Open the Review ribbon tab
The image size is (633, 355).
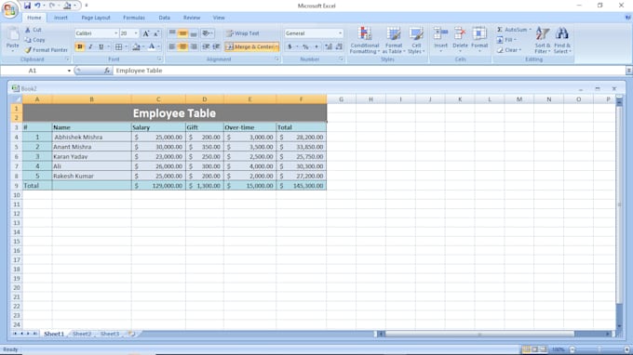pos(192,18)
